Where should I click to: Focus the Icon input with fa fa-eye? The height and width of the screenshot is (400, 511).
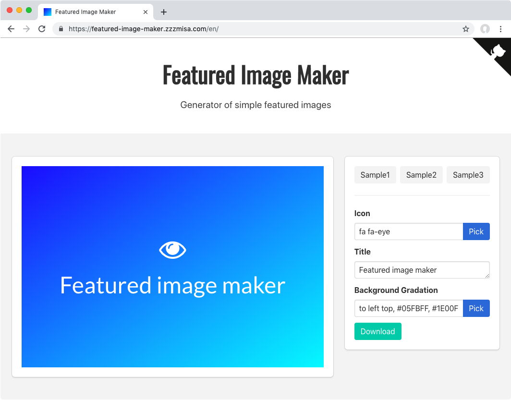pos(409,231)
